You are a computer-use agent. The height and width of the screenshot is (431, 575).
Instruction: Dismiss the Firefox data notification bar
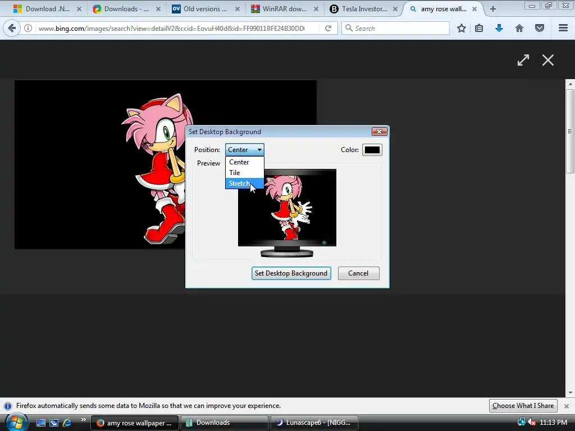point(567,406)
